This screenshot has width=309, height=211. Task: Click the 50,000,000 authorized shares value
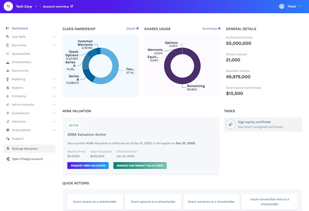click(239, 43)
